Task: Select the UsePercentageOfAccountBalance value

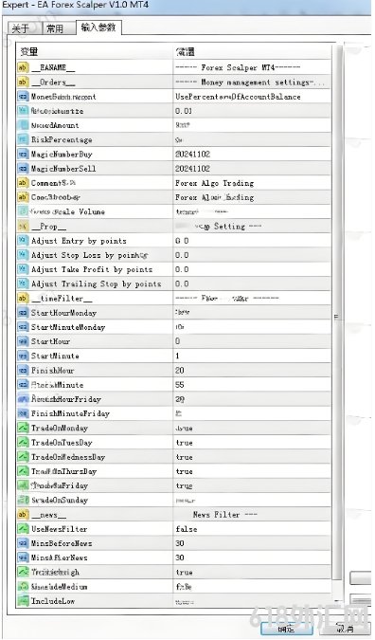Action: coord(238,97)
